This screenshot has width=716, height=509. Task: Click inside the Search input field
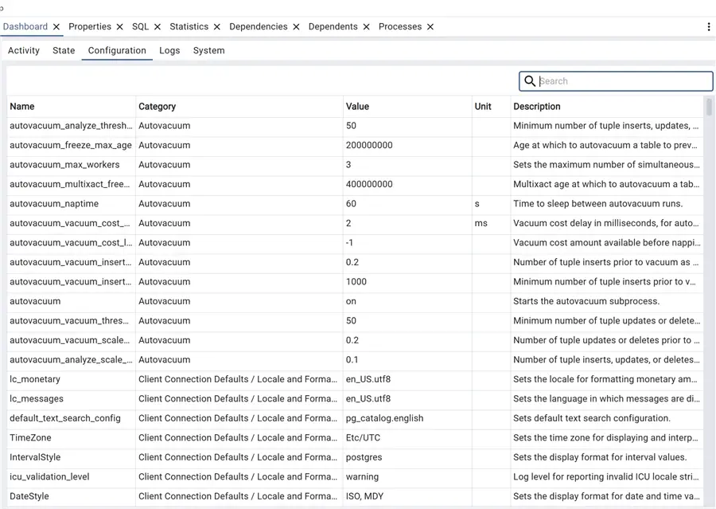621,81
